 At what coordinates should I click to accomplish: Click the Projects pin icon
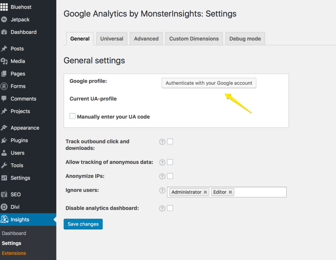click(4, 111)
